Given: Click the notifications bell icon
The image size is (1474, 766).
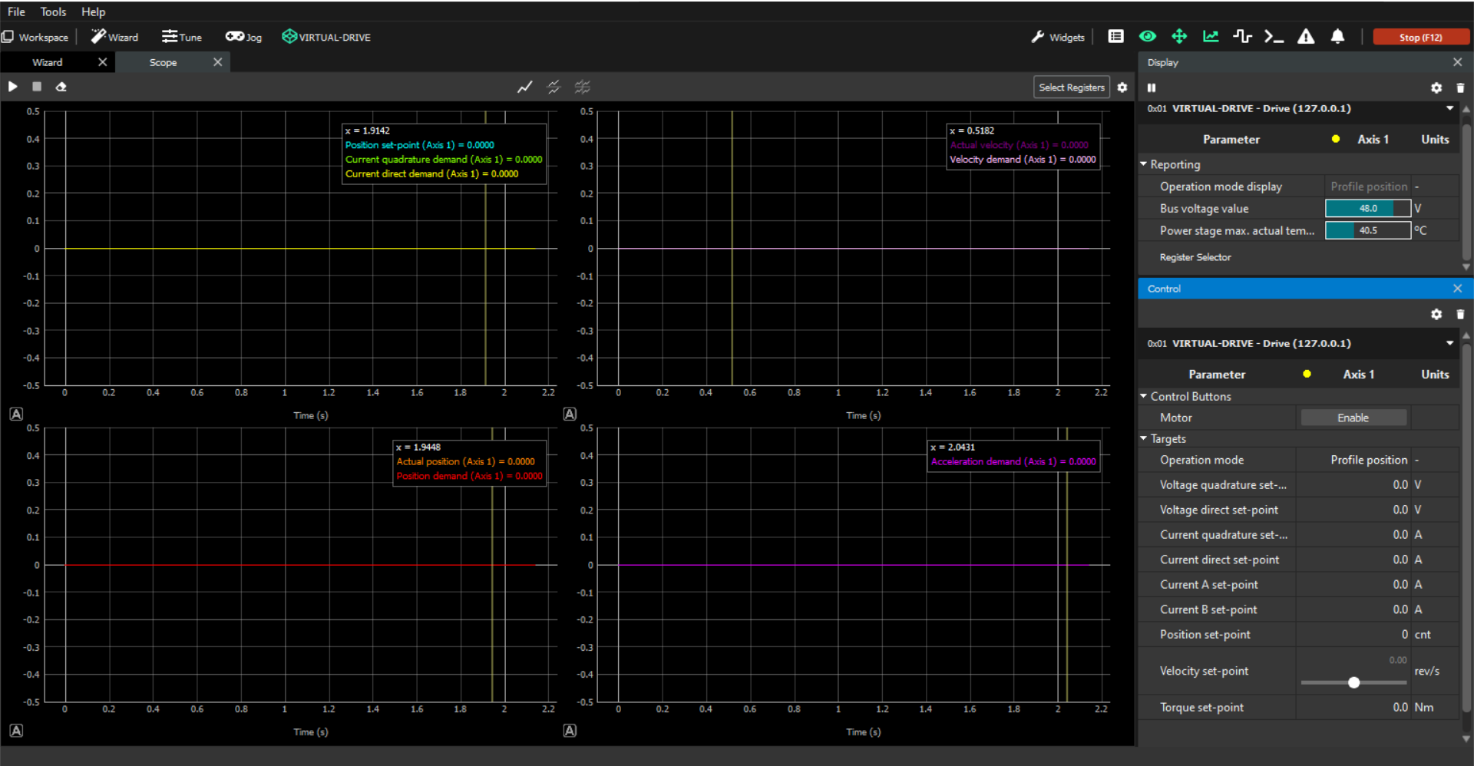Looking at the screenshot, I should (x=1337, y=37).
